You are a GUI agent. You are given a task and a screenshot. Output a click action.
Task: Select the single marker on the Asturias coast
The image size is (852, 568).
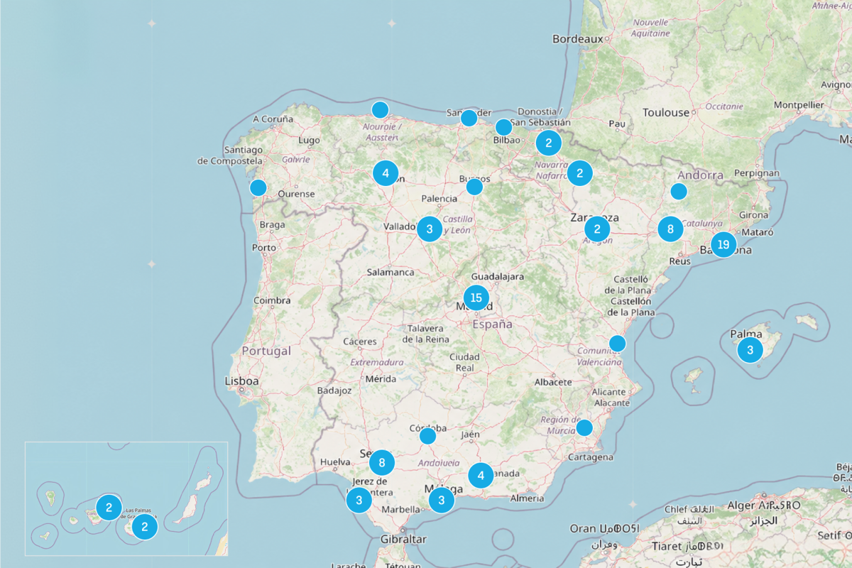(x=380, y=109)
